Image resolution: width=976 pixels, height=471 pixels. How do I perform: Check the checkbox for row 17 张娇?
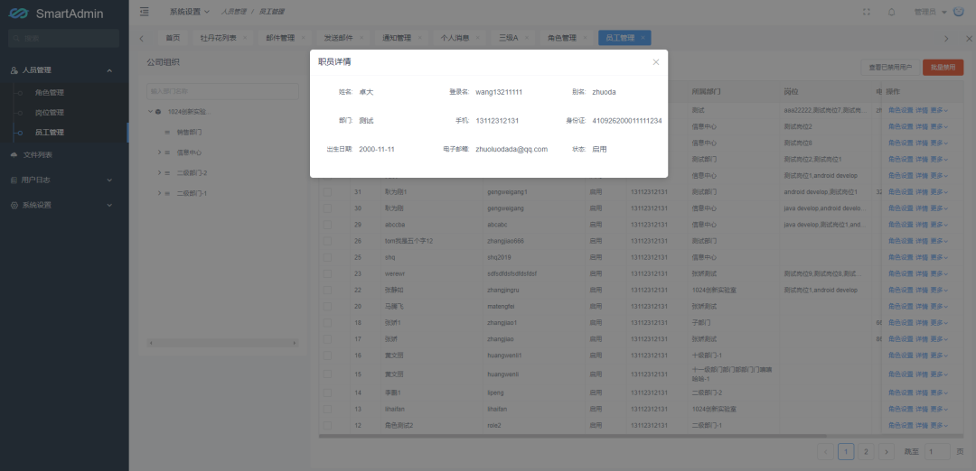point(327,339)
